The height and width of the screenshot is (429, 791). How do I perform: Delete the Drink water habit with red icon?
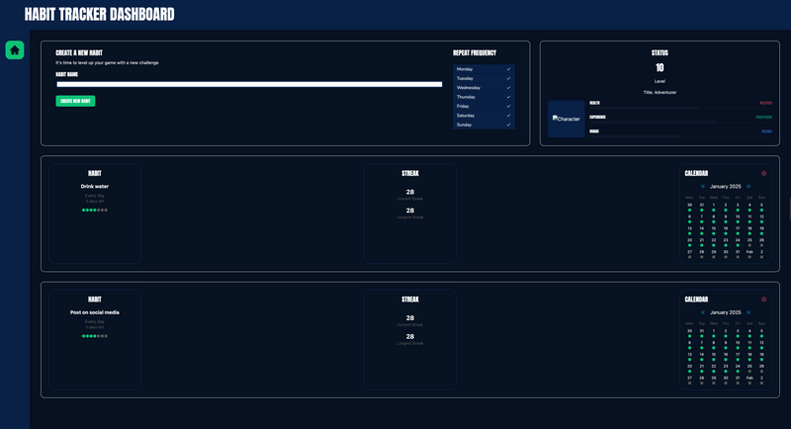[763, 173]
